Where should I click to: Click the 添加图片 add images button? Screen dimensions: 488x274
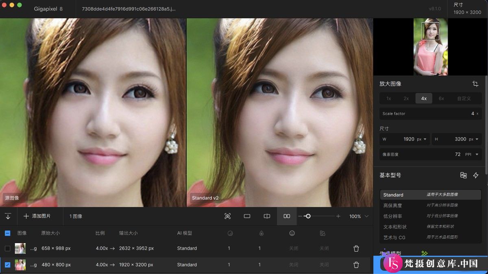37,216
